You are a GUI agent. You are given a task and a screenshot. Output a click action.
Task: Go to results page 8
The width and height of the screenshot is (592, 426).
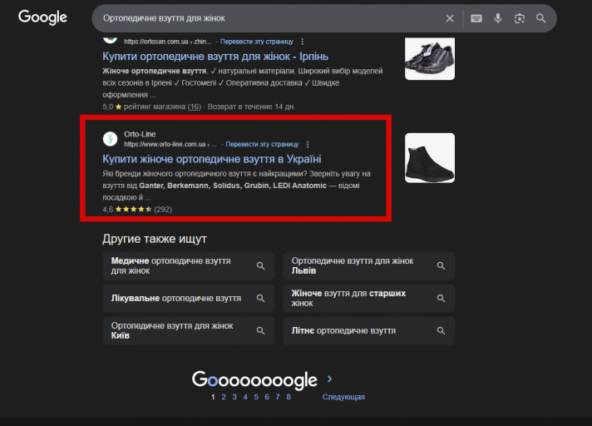[289, 397]
